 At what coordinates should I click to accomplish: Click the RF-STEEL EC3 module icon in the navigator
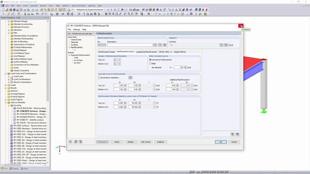(12, 131)
